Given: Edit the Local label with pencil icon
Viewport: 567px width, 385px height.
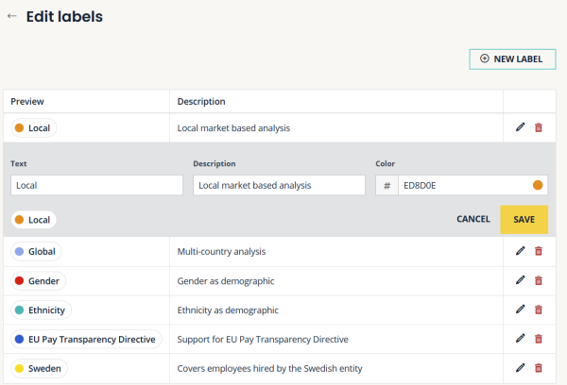Looking at the screenshot, I should pyautogui.click(x=520, y=127).
